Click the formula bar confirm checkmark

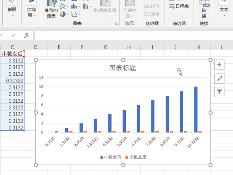pyautogui.click(x=14, y=35)
